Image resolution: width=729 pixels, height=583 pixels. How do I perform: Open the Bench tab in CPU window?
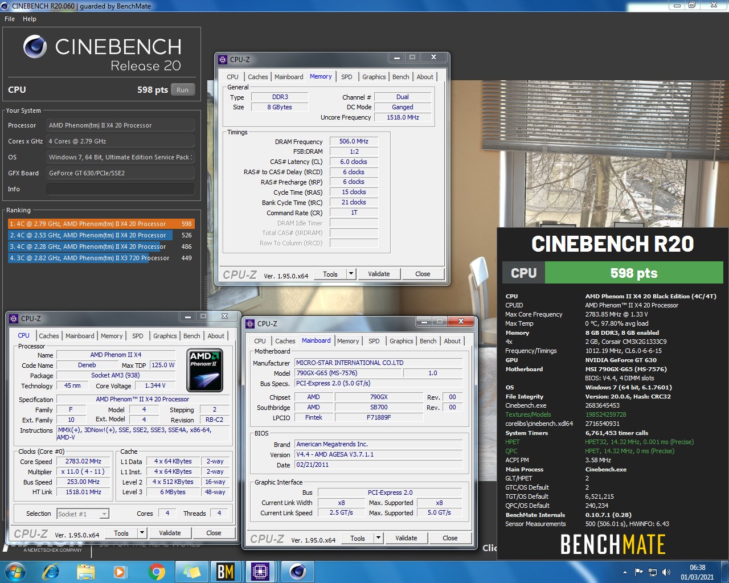(192, 336)
